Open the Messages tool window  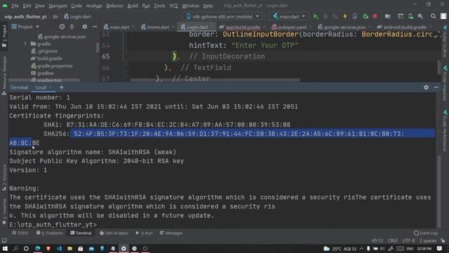(x=171, y=233)
